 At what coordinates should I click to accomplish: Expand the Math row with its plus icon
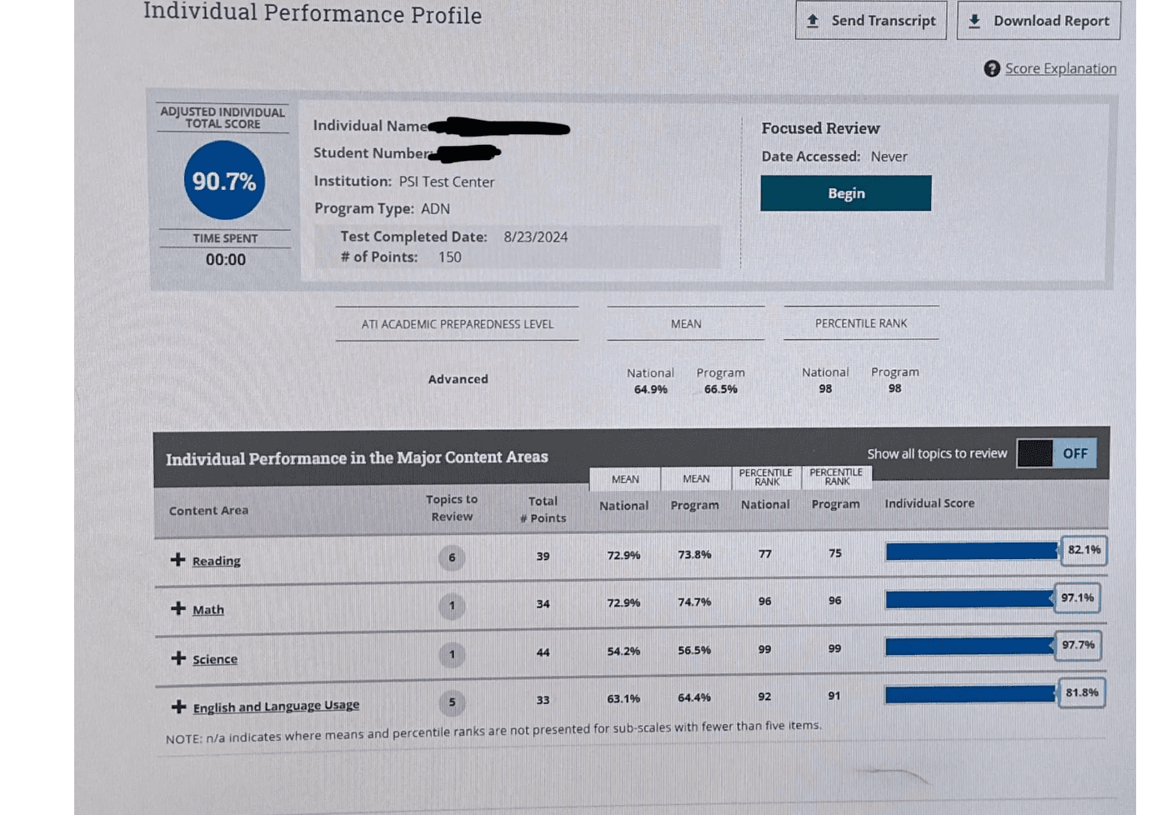click(178, 608)
